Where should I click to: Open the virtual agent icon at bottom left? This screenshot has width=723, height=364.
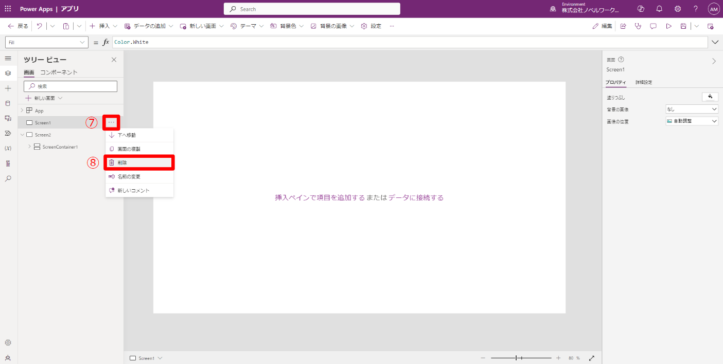pos(8,357)
